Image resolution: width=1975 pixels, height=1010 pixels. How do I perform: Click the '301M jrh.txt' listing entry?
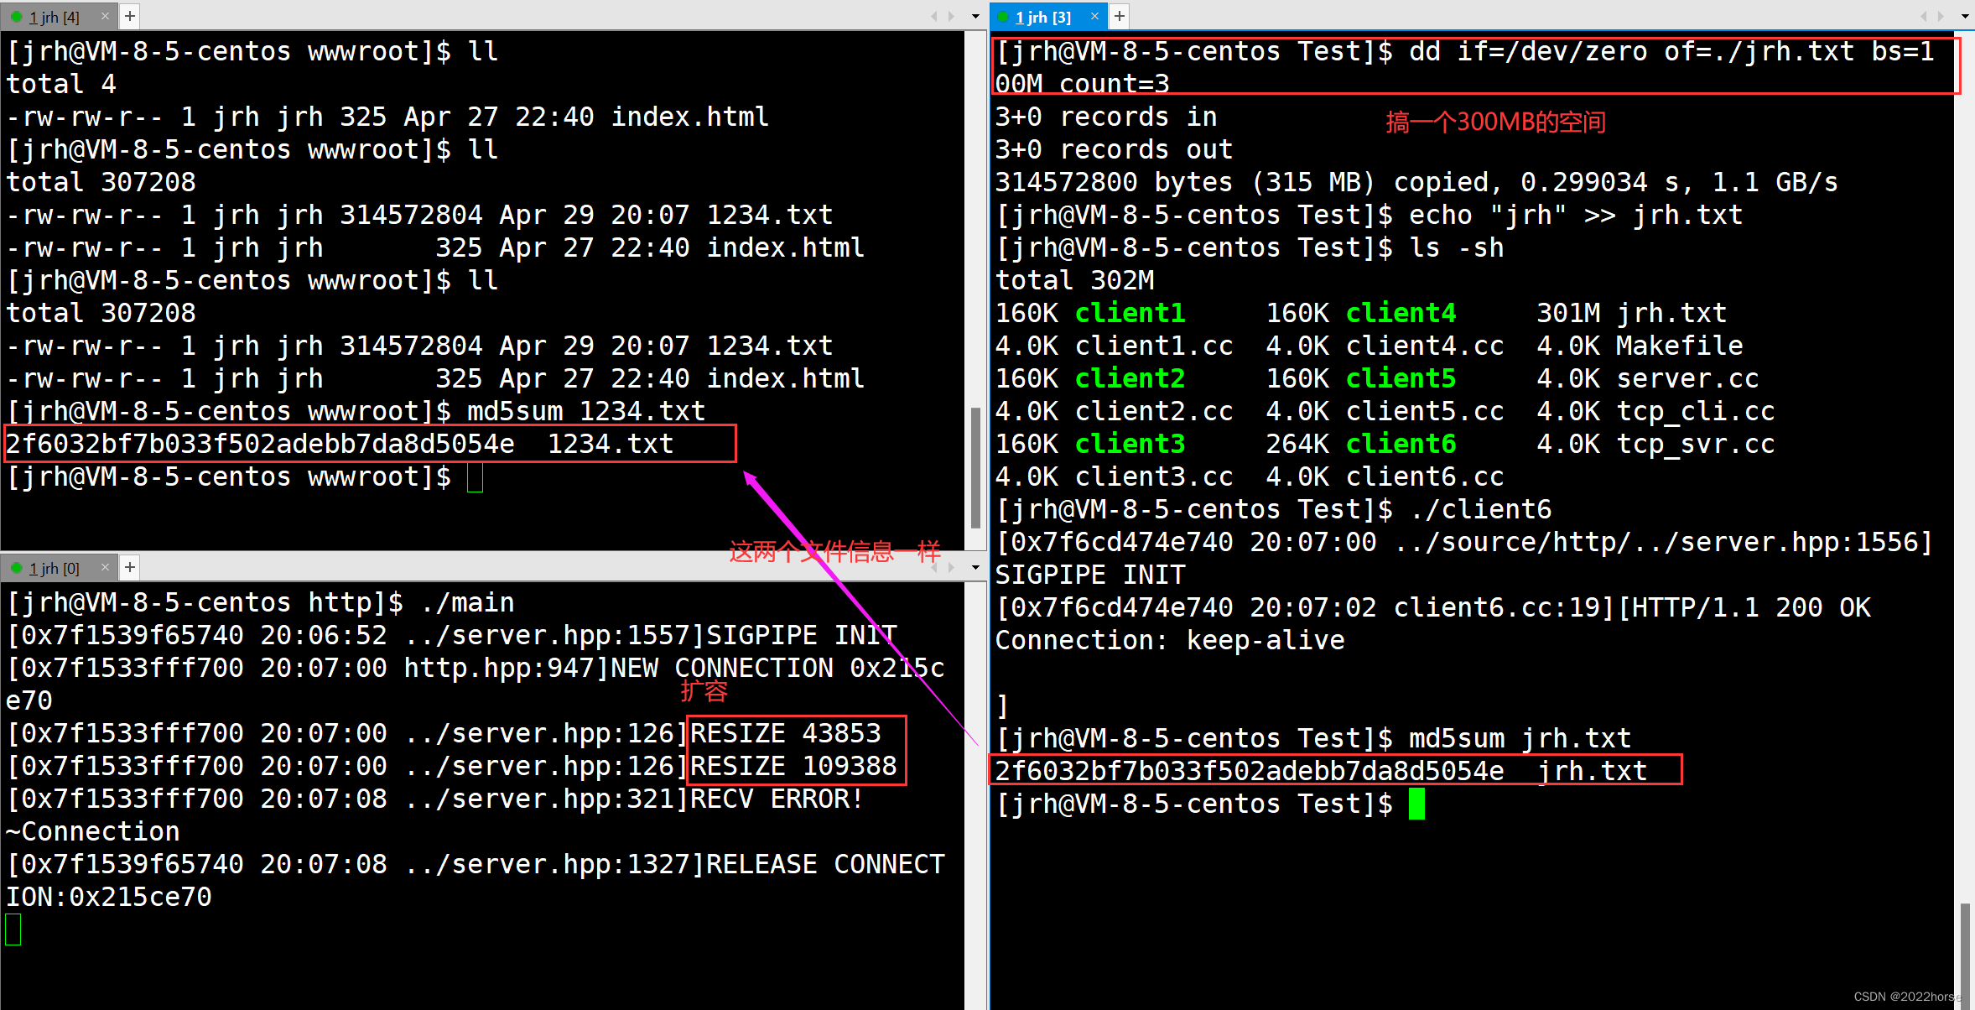pyautogui.click(x=1632, y=313)
